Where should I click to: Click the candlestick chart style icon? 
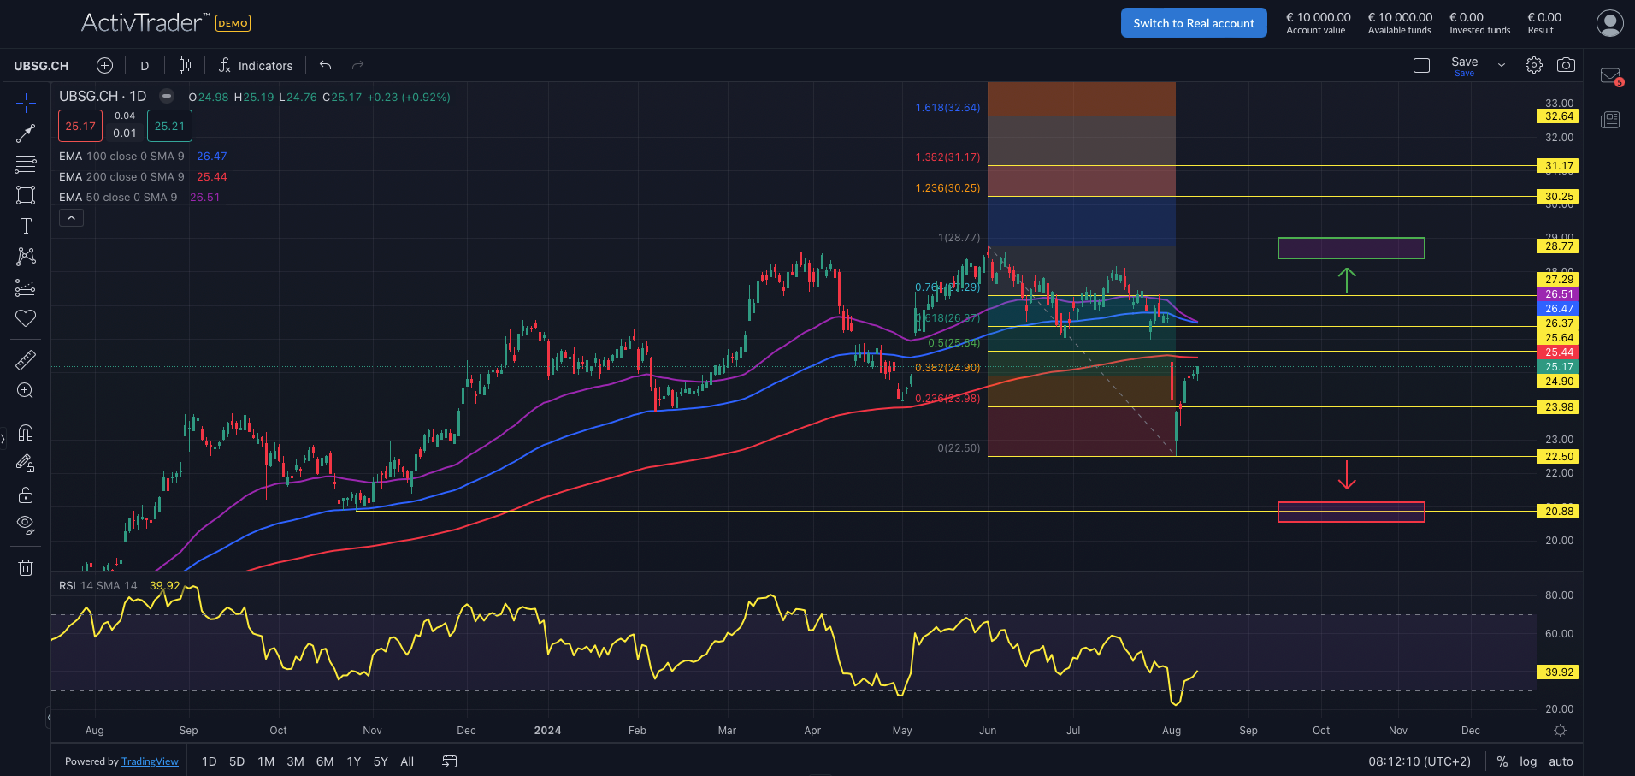pos(185,65)
